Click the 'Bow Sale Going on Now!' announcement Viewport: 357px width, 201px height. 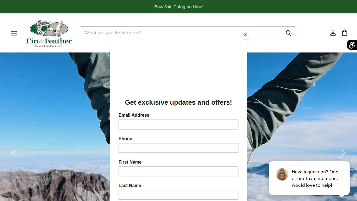(x=178, y=7)
